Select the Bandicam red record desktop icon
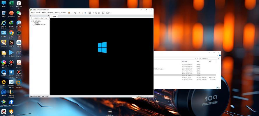This screenshot has width=259, height=116. 11,64
